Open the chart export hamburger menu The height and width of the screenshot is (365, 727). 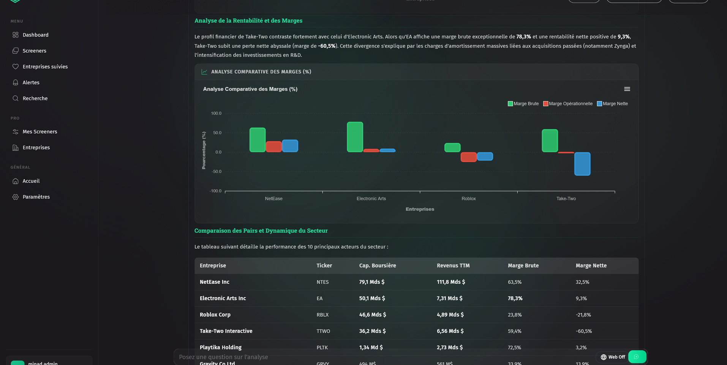pos(627,89)
